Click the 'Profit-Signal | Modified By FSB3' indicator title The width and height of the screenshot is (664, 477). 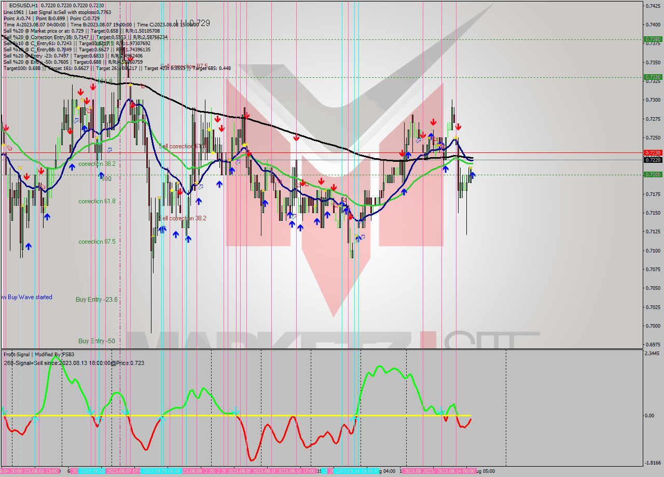click(39, 355)
